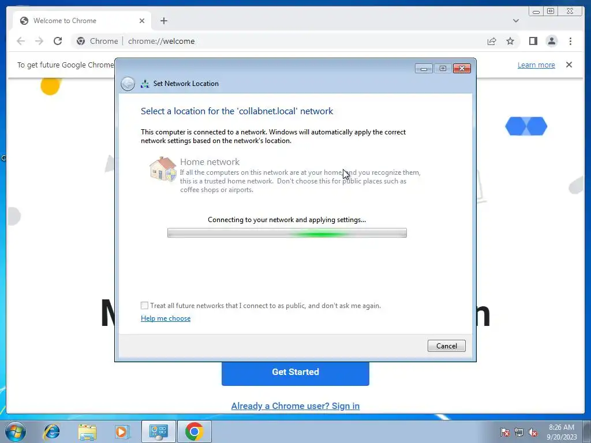Screen dimensions: 591x443
Task: Click the Chrome site info icon
Action: [81, 41]
